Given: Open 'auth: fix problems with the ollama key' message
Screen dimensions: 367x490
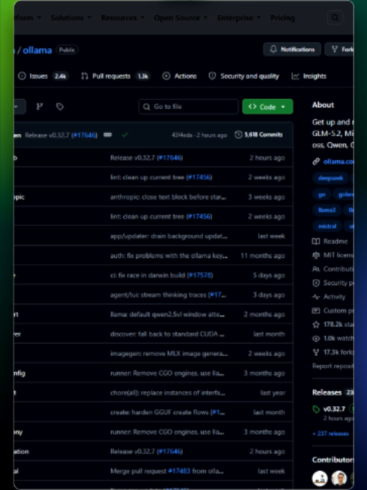Looking at the screenshot, I should click(x=169, y=256).
